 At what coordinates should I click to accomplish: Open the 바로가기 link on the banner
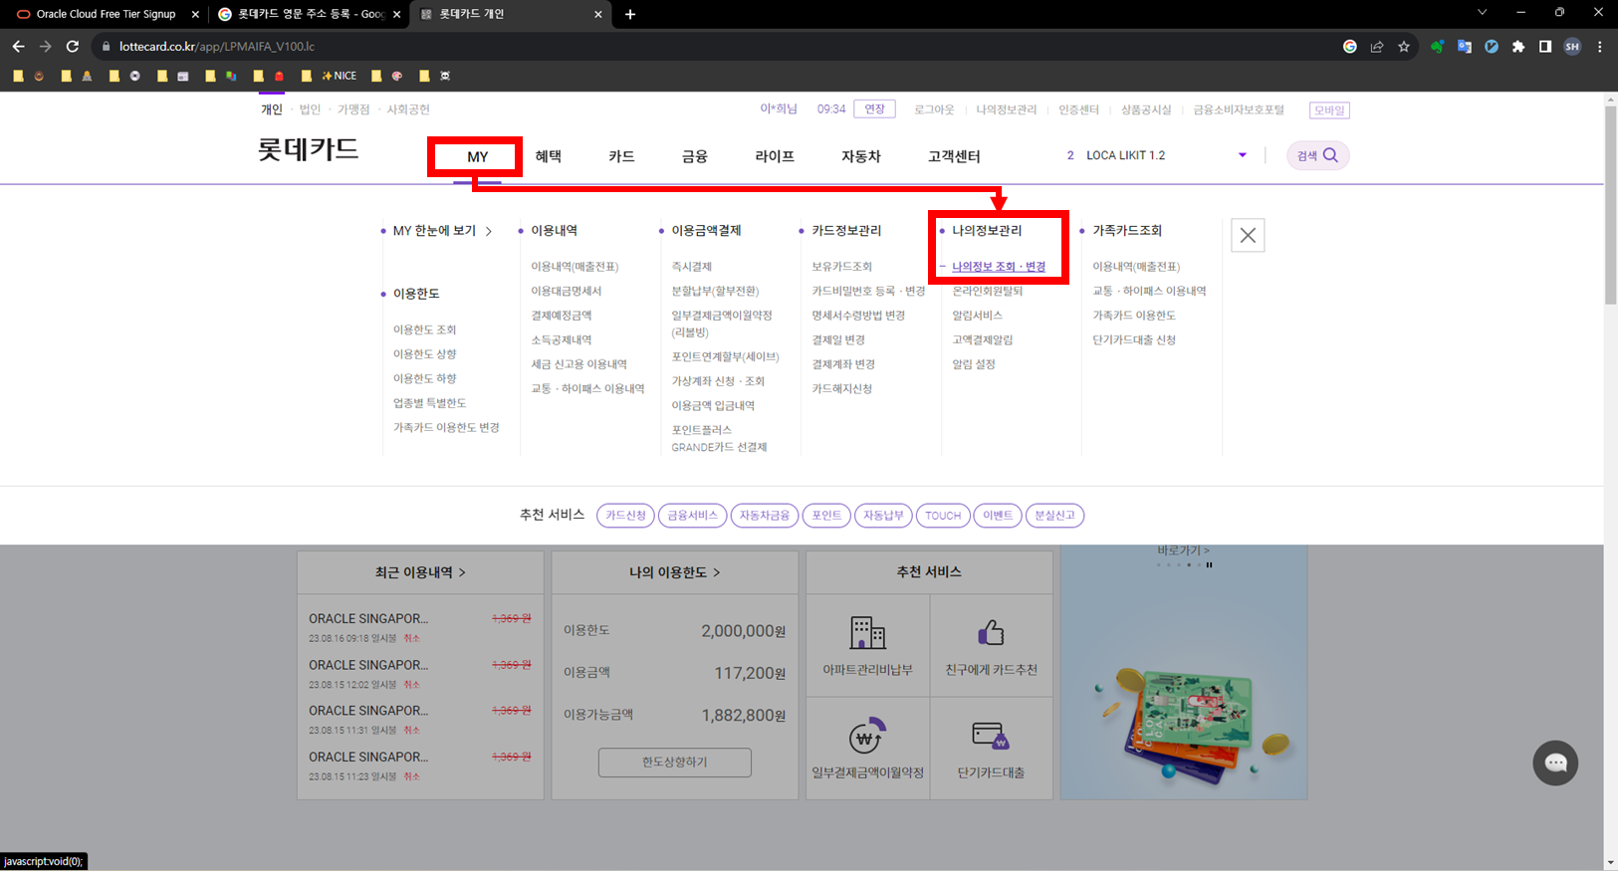pos(1183,550)
